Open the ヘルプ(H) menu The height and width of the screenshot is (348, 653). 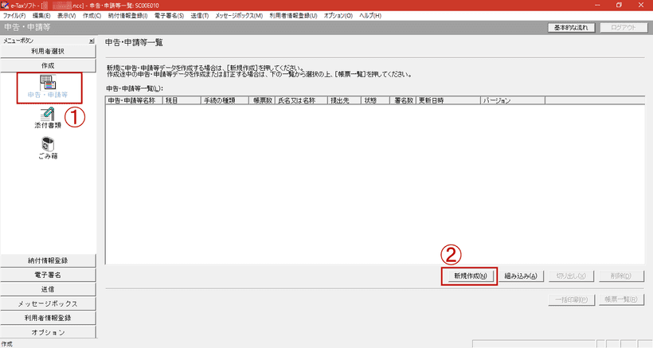370,16
